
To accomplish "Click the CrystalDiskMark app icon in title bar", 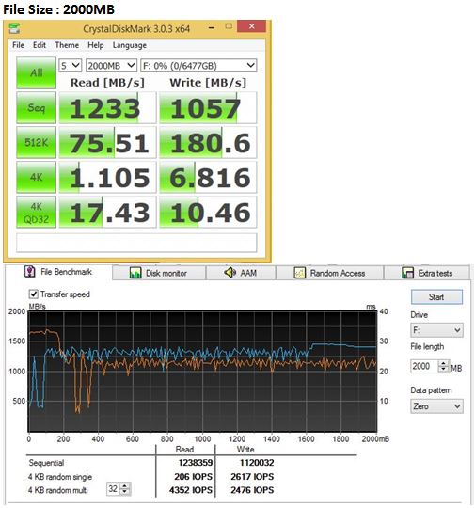I will [14, 28].
